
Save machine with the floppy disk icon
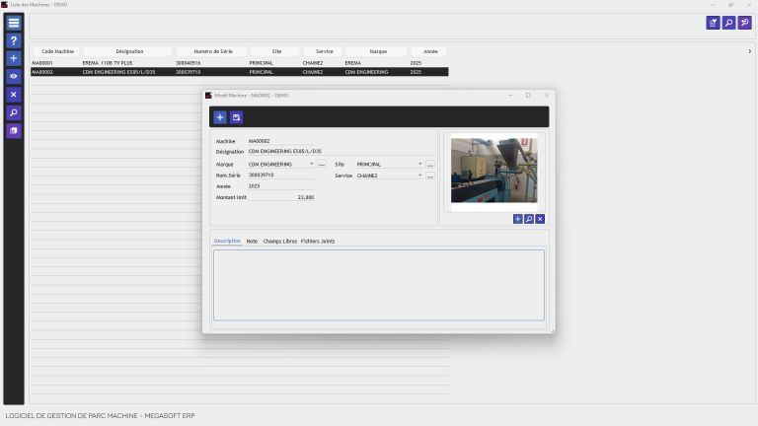tap(236, 117)
